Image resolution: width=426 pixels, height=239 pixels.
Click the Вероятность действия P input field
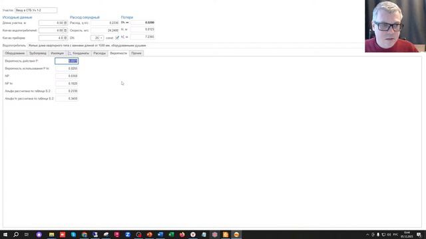(x=67, y=61)
